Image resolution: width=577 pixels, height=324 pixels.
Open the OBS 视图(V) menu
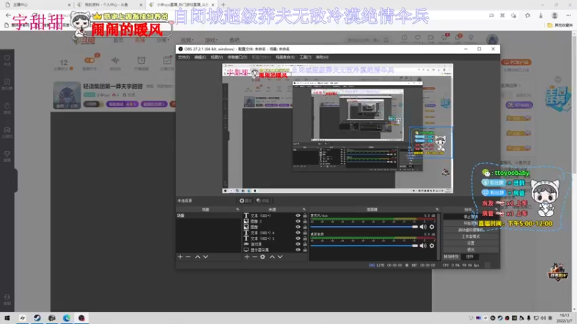pos(217,58)
